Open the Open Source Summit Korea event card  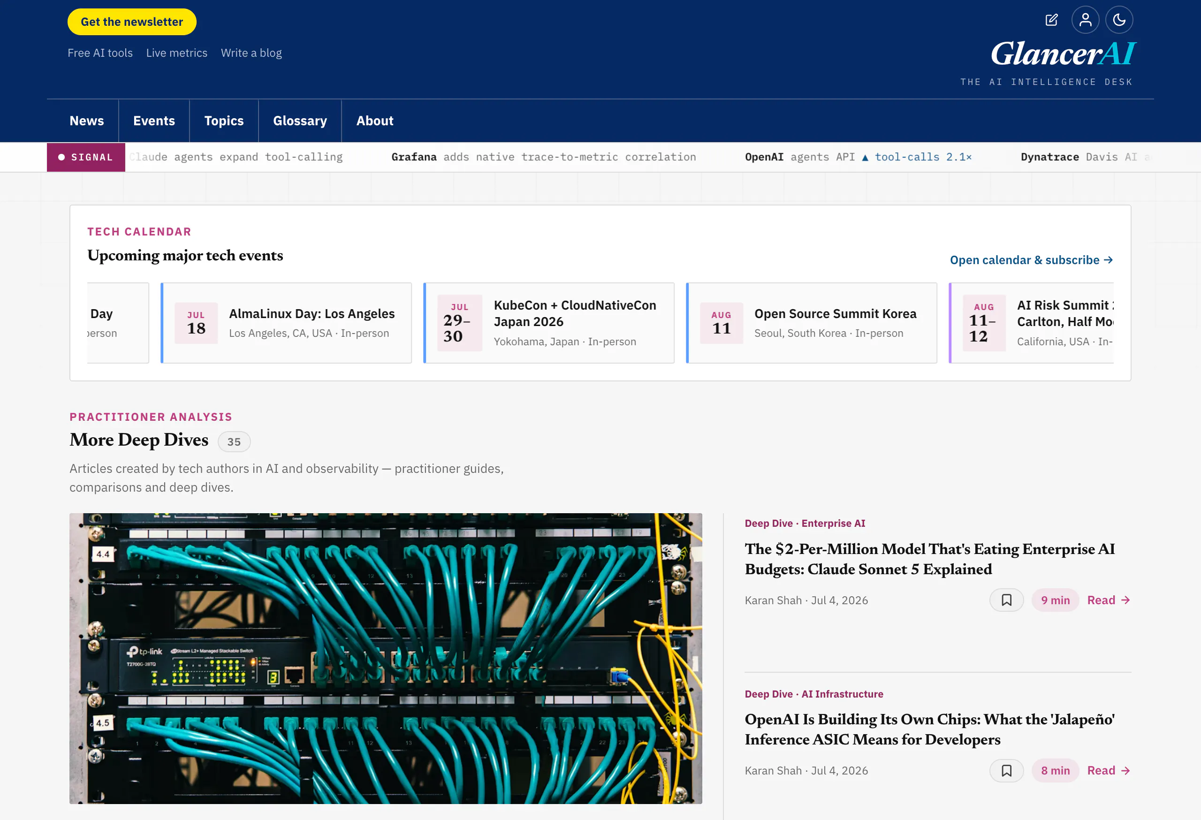click(x=811, y=323)
